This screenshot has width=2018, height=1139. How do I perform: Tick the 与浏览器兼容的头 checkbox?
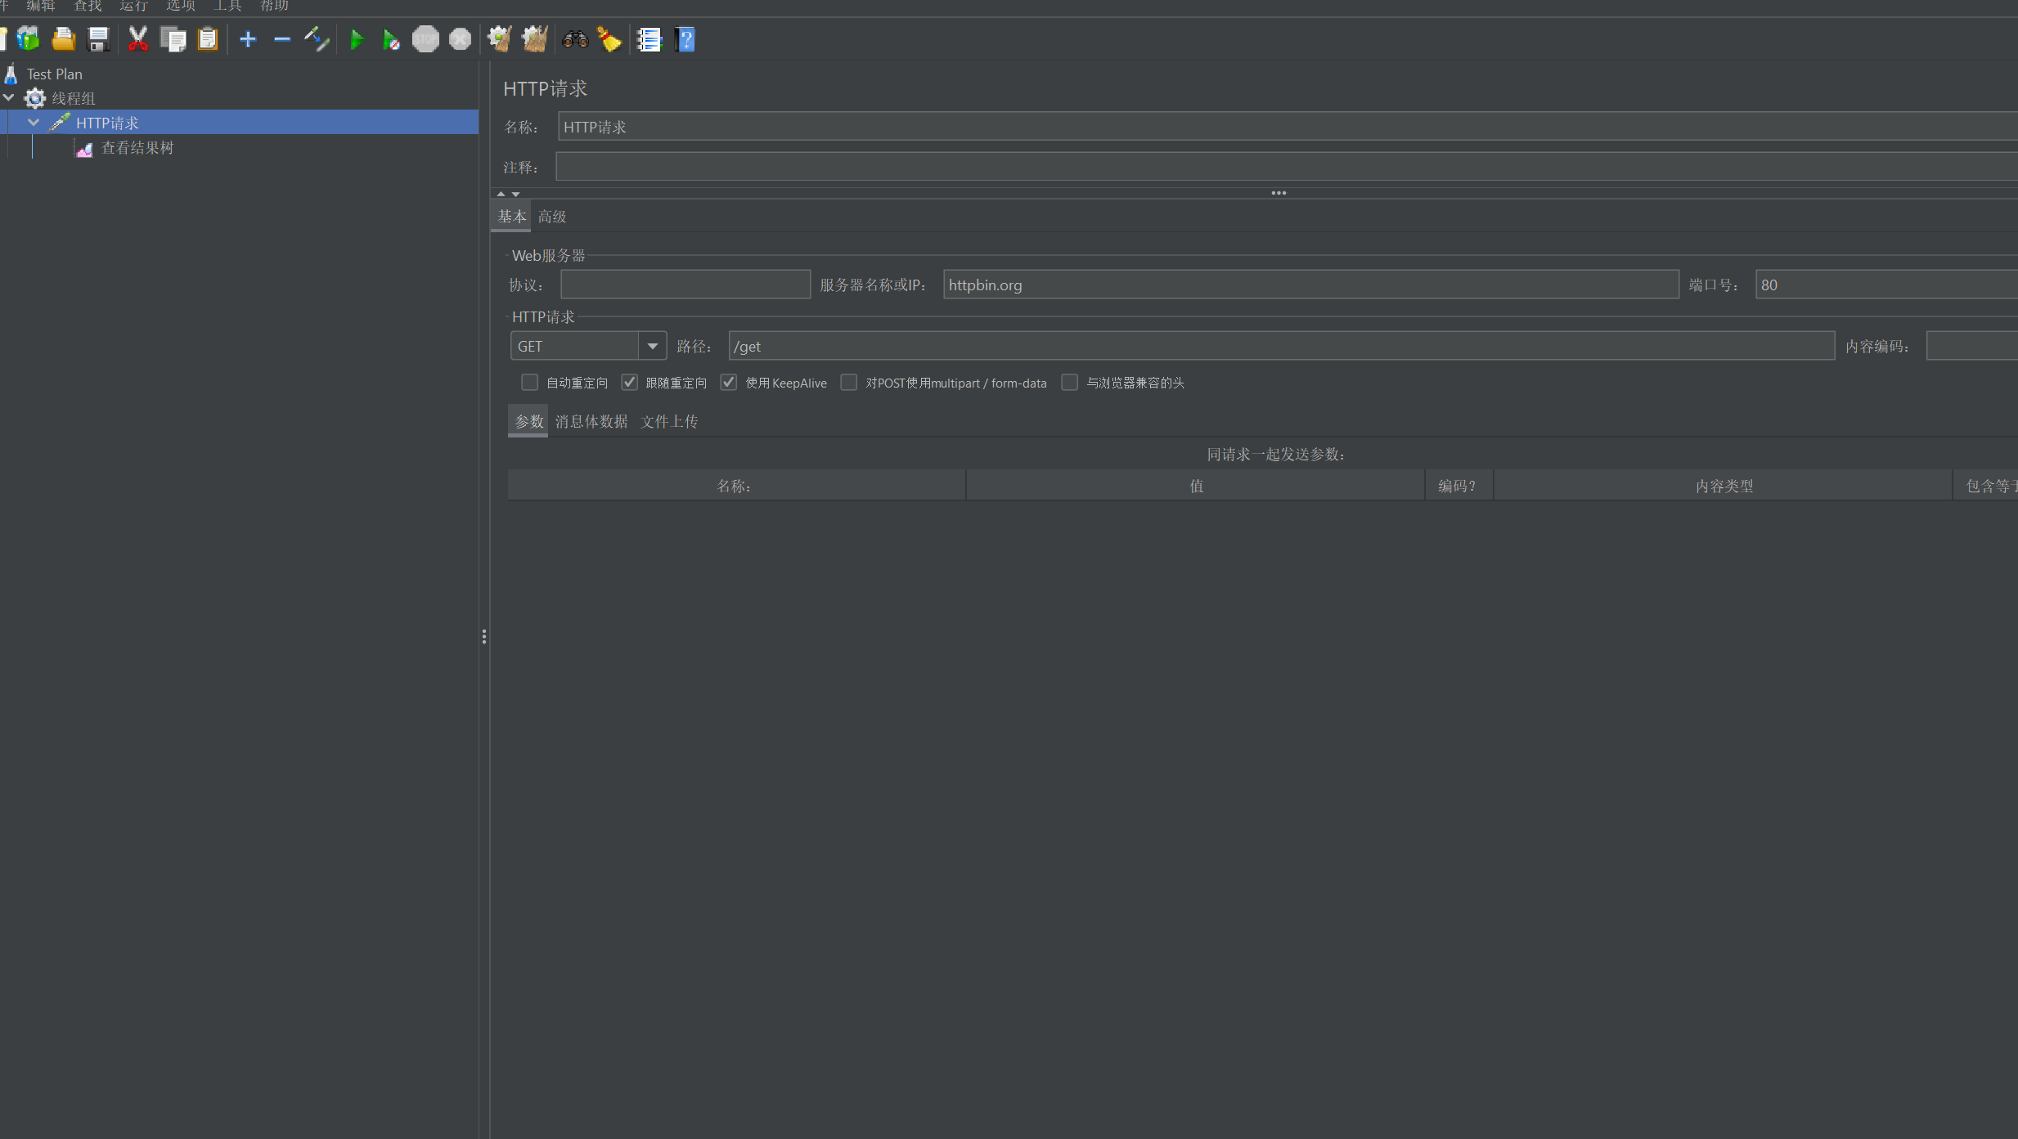[x=1069, y=383]
